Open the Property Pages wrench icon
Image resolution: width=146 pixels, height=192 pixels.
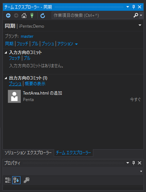click(27, 180)
